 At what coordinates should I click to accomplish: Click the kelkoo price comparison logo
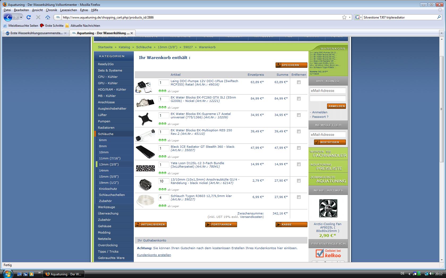pos(328,253)
